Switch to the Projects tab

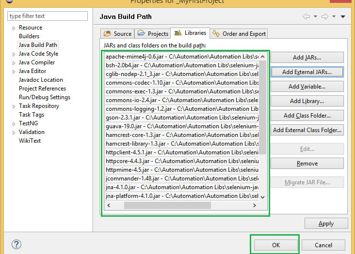point(153,33)
